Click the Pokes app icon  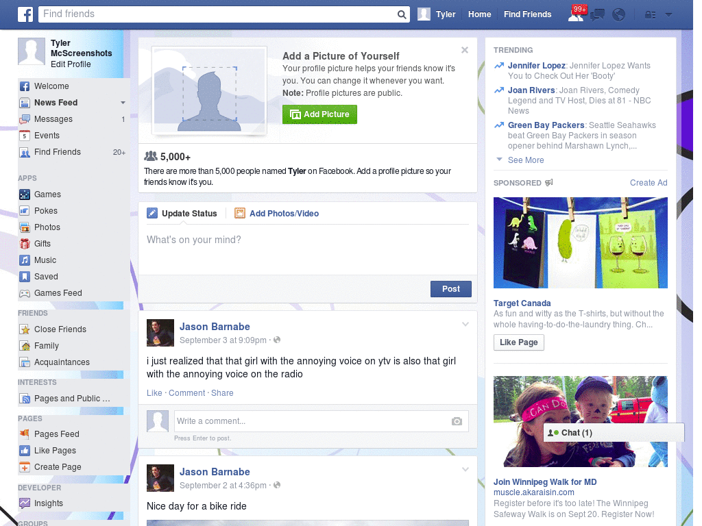[25, 211]
